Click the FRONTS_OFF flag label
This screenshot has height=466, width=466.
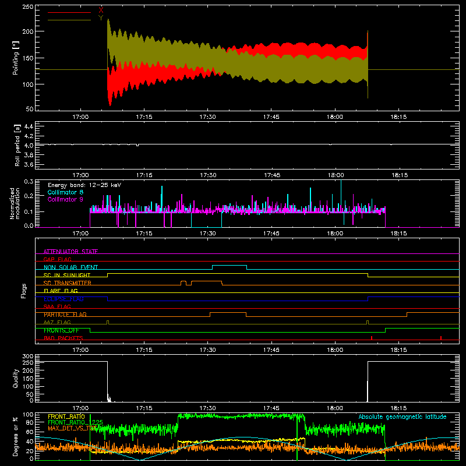[x=61, y=330]
